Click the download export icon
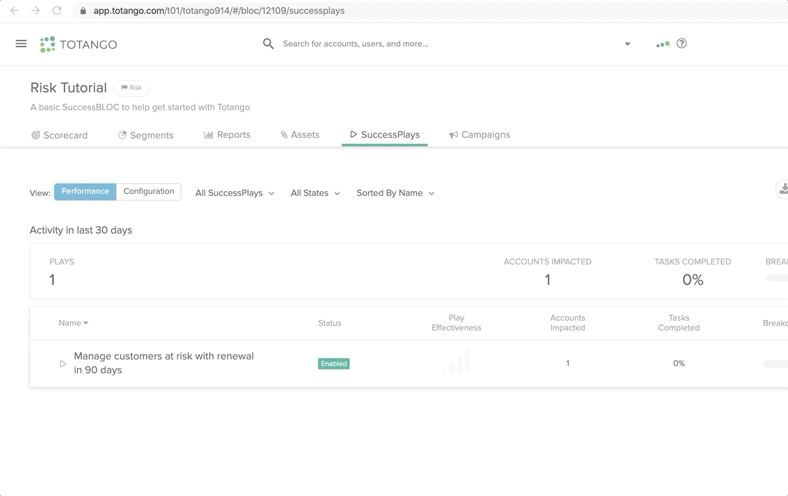 coord(783,189)
